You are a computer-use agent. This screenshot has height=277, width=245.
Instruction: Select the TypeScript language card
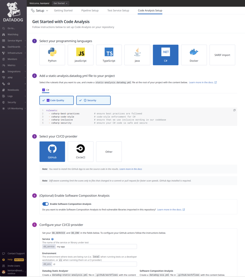pyautogui.click(x=109, y=55)
